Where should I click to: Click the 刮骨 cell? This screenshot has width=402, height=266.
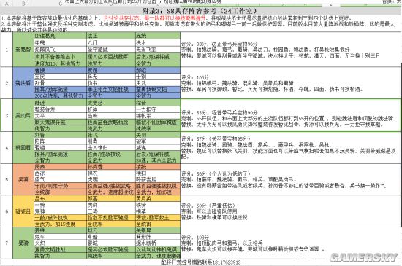60,83
